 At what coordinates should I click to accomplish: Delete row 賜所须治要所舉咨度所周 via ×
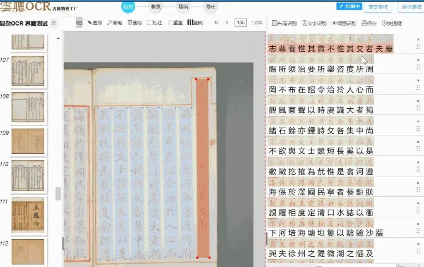point(418,60)
